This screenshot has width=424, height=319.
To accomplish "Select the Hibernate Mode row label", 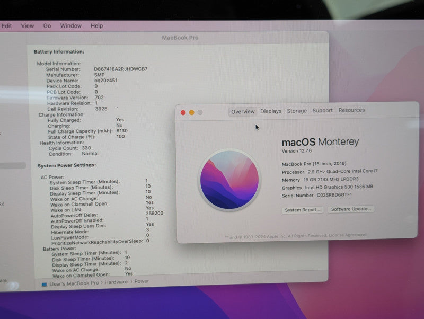I will point(70,232).
